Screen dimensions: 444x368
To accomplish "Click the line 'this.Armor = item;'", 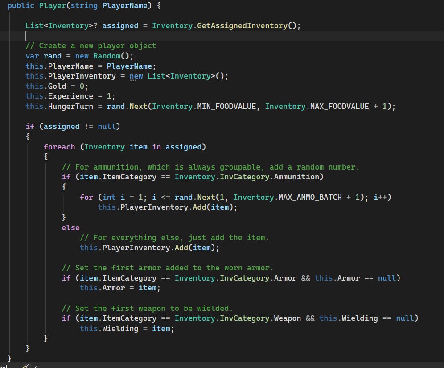I will 120,288.
